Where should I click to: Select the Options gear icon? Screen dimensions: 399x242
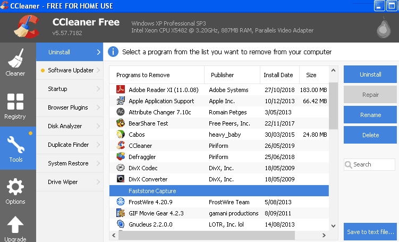click(x=15, y=188)
